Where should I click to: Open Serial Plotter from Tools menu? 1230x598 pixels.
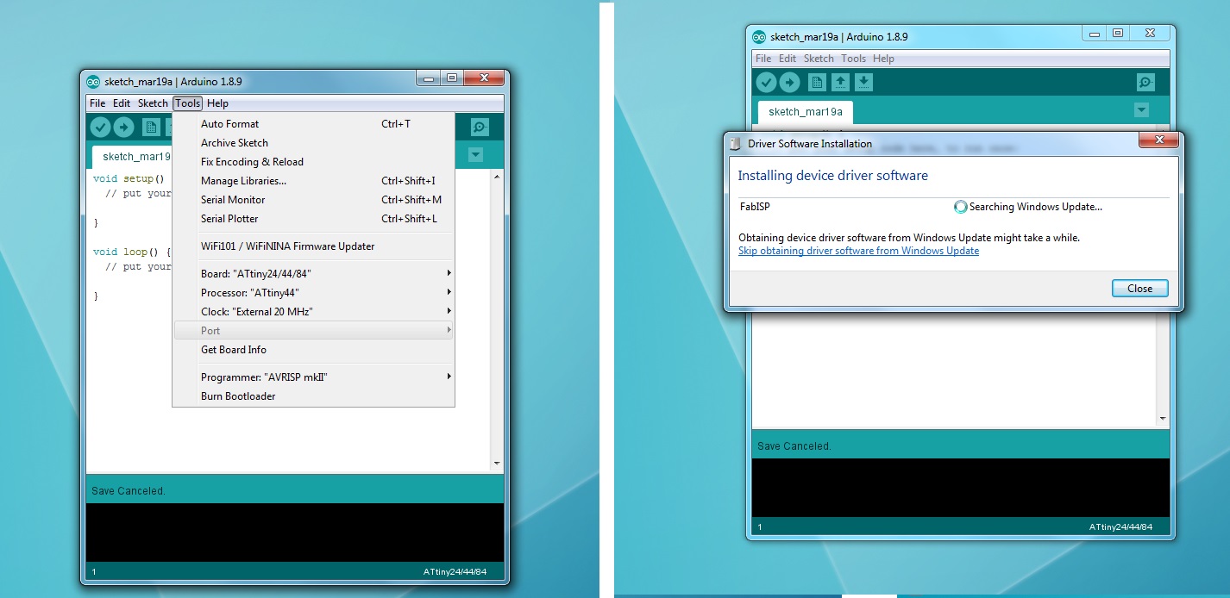(314, 219)
